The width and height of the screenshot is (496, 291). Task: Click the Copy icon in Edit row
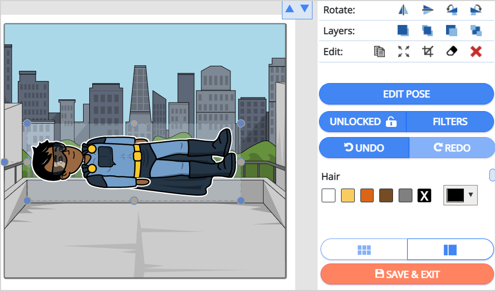click(379, 51)
